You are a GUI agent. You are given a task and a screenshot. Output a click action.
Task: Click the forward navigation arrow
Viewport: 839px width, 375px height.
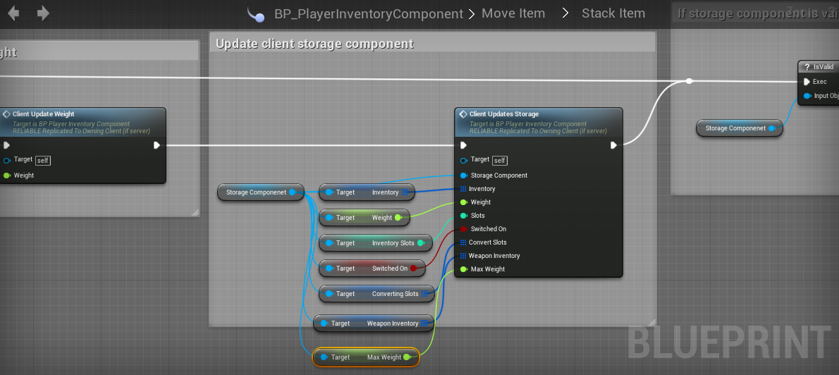(43, 13)
